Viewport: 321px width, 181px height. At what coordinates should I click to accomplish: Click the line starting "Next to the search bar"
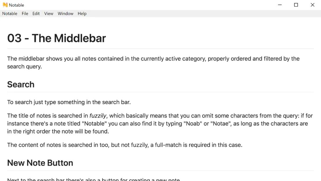click(x=94, y=179)
